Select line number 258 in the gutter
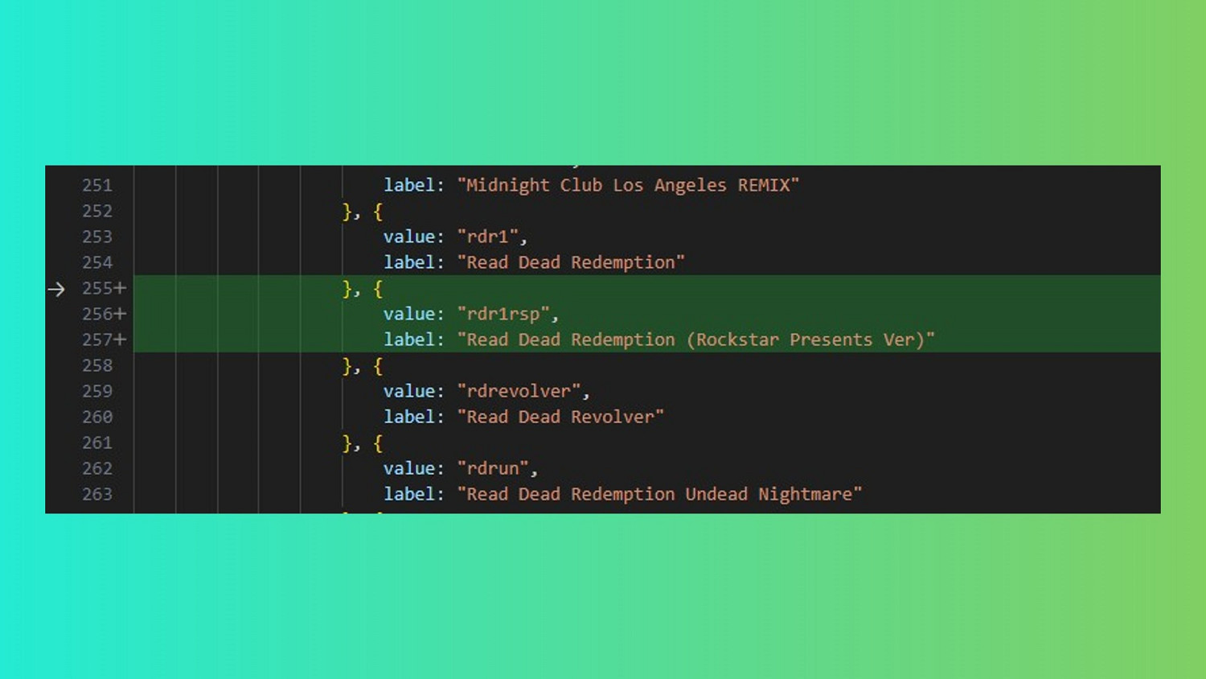Viewport: 1206px width, 679px height. [97, 365]
